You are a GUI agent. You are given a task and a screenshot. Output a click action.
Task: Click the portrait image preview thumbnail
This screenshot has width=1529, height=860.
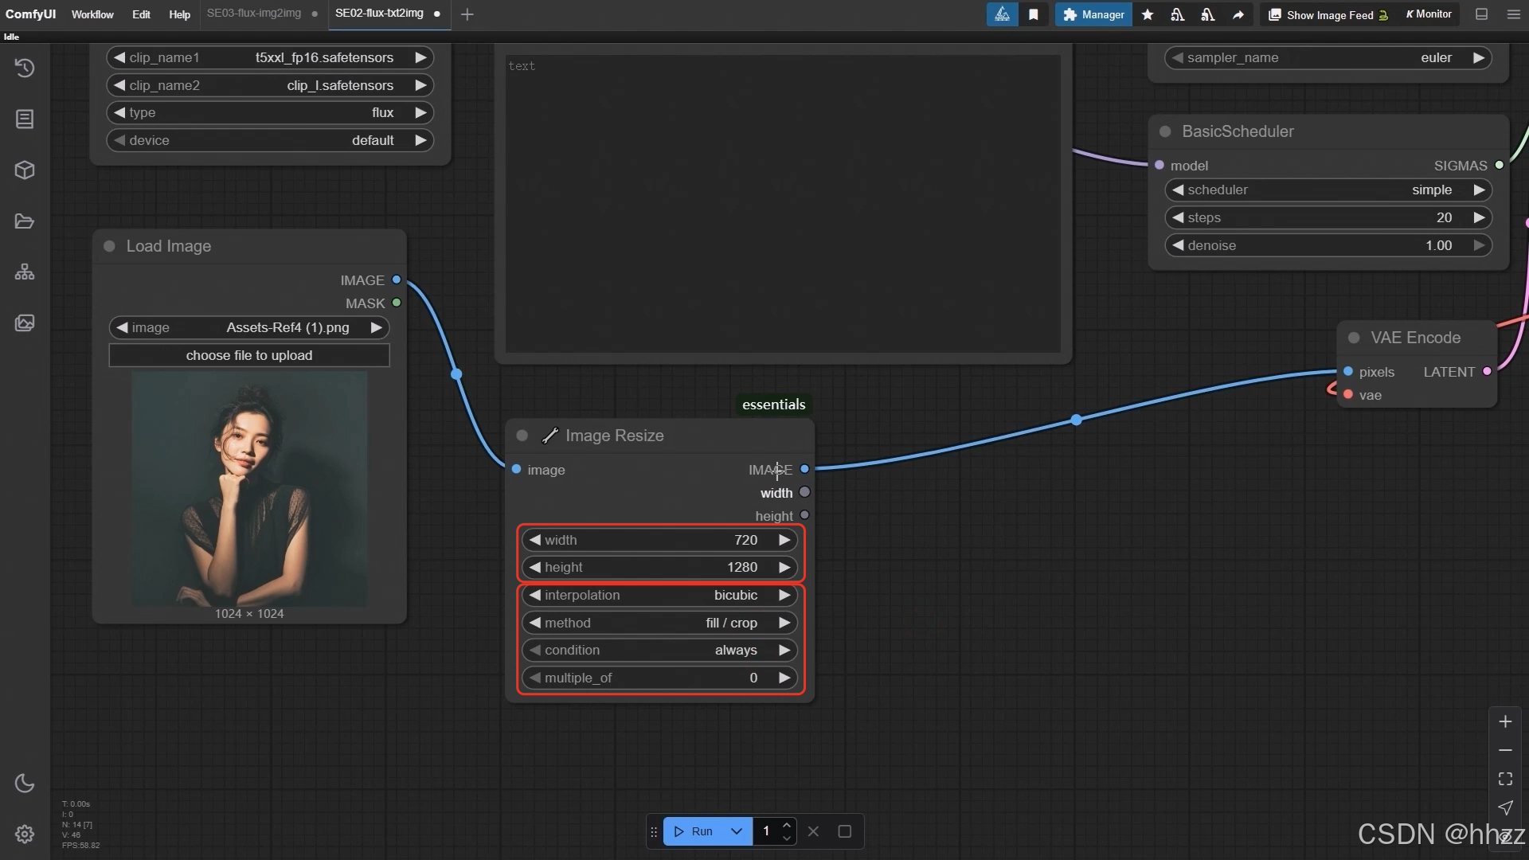pyautogui.click(x=249, y=488)
